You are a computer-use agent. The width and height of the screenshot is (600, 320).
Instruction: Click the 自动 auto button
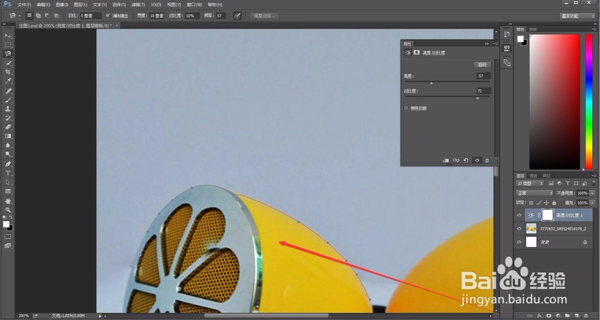pyautogui.click(x=482, y=65)
